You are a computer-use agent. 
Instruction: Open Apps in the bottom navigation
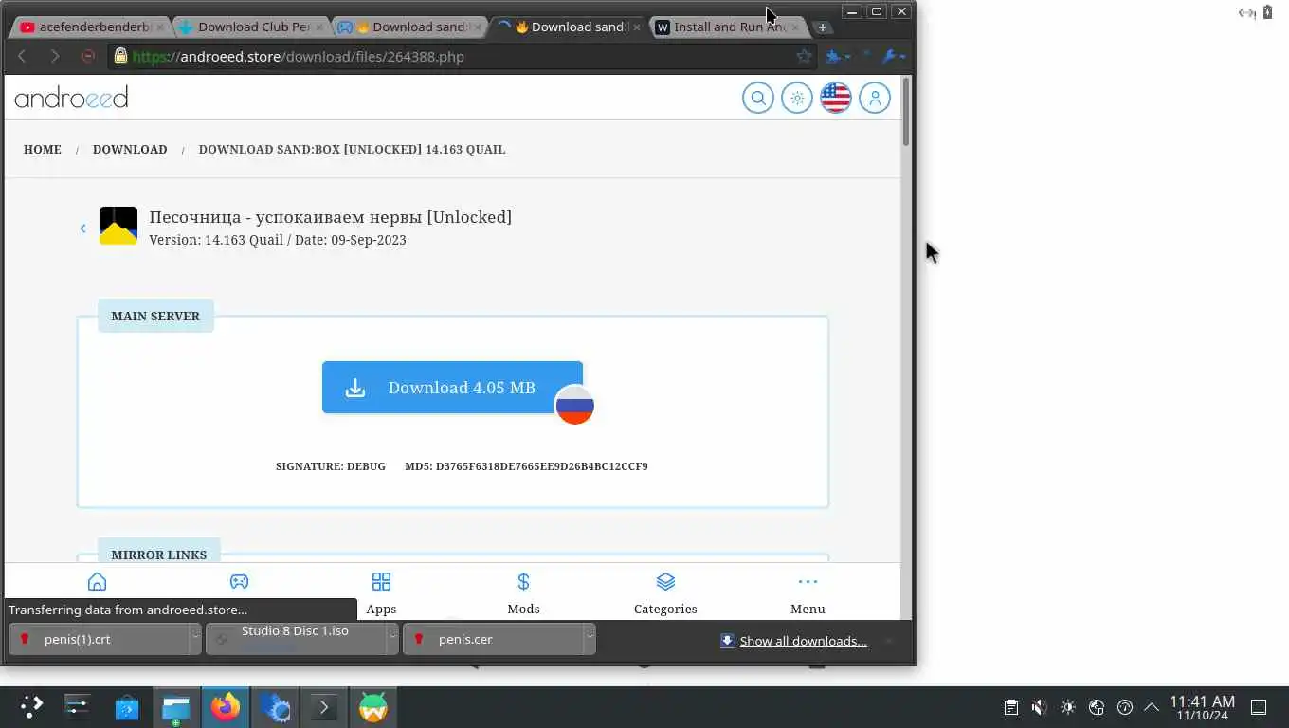(x=381, y=592)
